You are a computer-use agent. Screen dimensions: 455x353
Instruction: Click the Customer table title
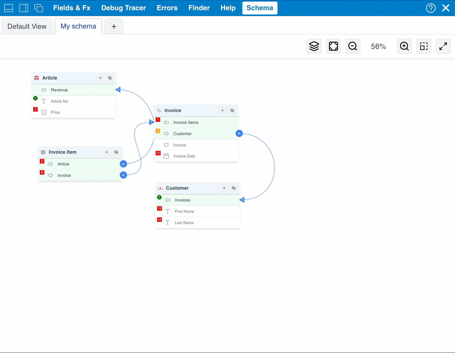(x=177, y=188)
